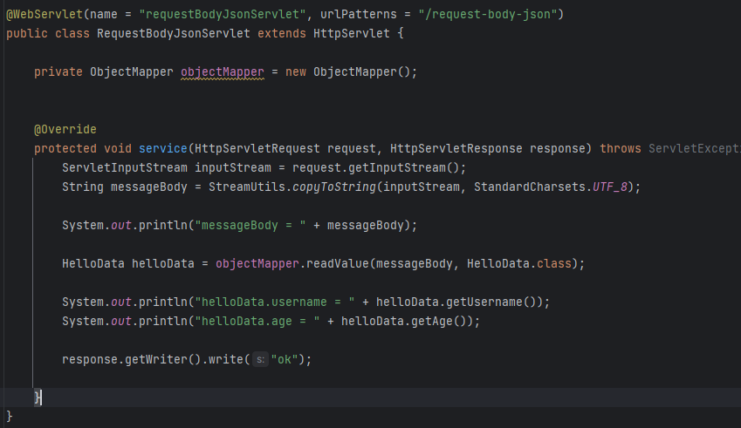741x428 pixels.
Task: Click HttpServlet after the extends keyword
Action: coord(352,33)
